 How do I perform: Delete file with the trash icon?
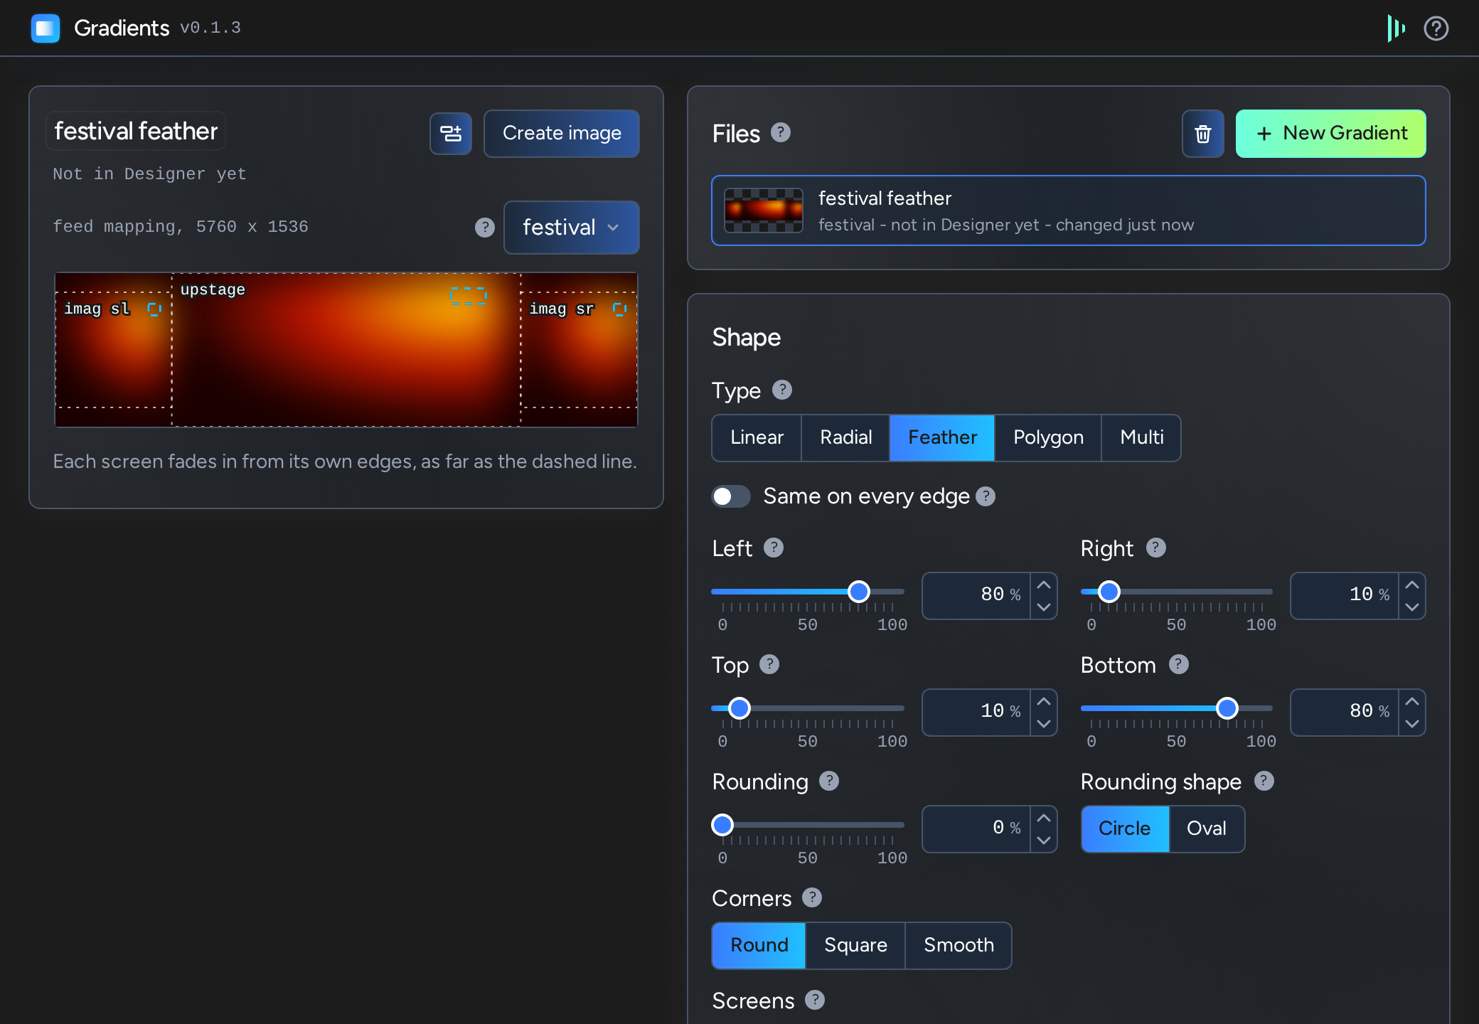[1203, 134]
